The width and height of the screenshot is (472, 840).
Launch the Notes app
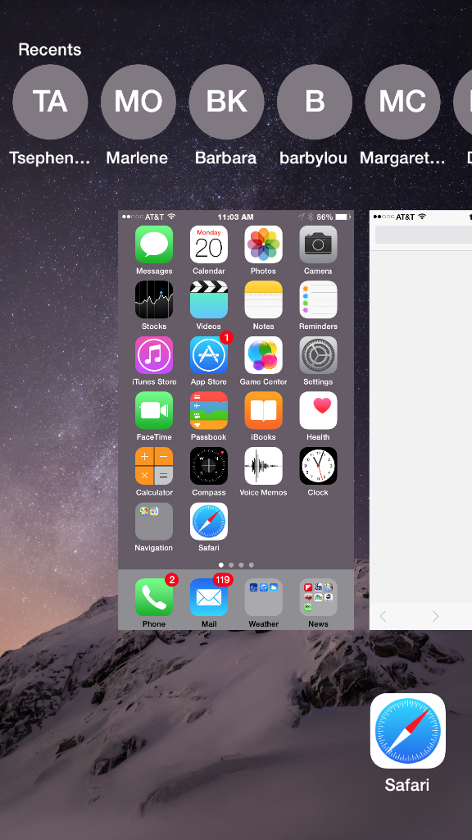click(263, 299)
